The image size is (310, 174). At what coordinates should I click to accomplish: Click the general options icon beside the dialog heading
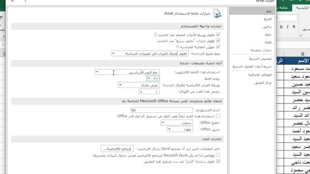(217, 14)
